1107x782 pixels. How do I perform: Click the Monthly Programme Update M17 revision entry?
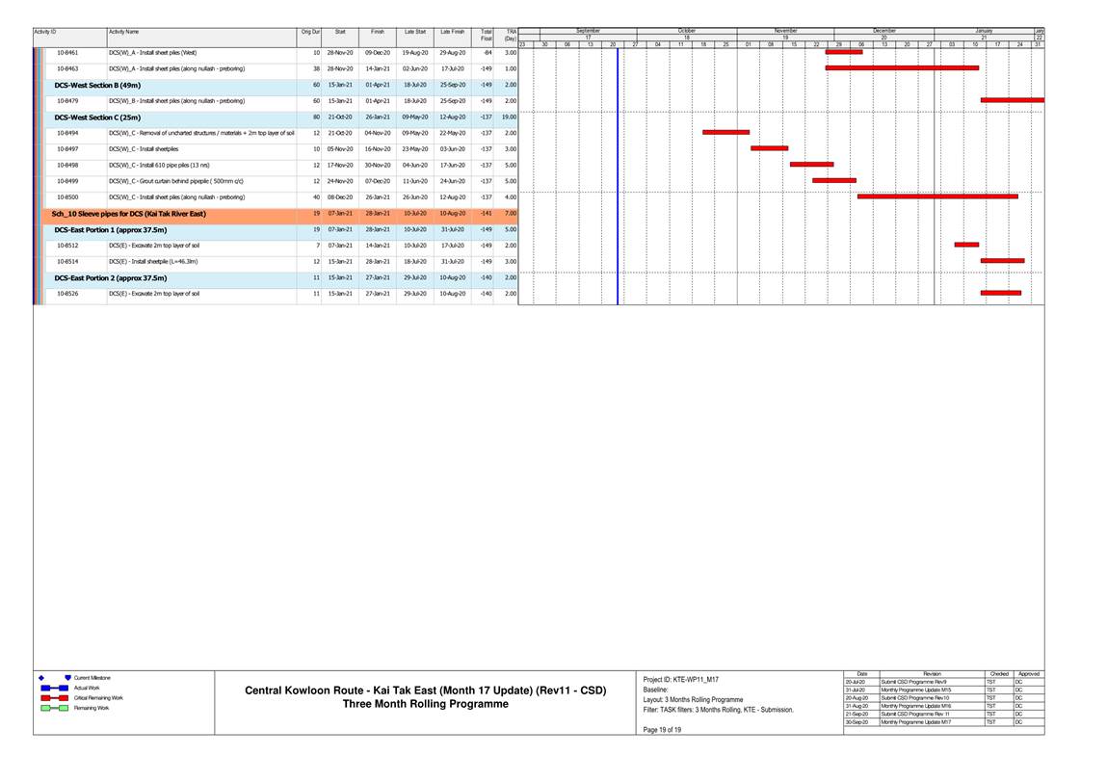pyautogui.click(x=915, y=721)
